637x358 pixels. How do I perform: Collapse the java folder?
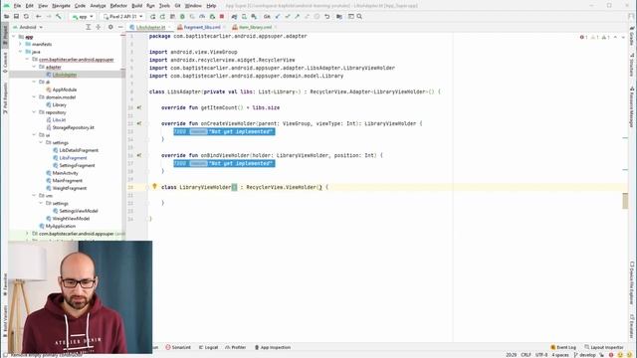(20, 52)
